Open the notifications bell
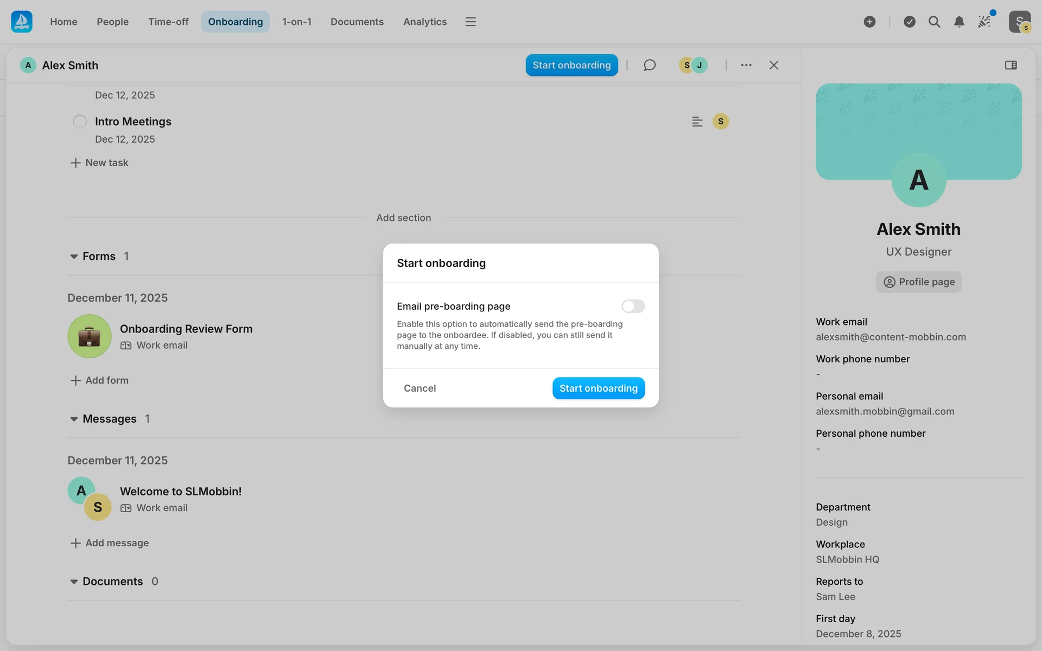The width and height of the screenshot is (1042, 651). point(959,22)
